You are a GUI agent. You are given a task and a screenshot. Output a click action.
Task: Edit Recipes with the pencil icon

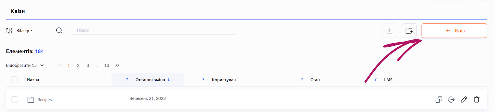click(x=464, y=99)
